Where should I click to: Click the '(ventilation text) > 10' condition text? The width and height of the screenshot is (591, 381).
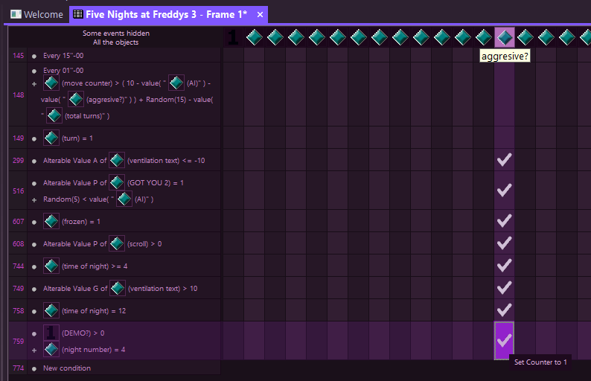coord(163,289)
